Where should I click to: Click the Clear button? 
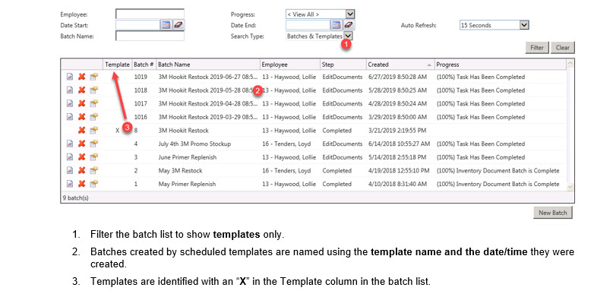pos(563,47)
